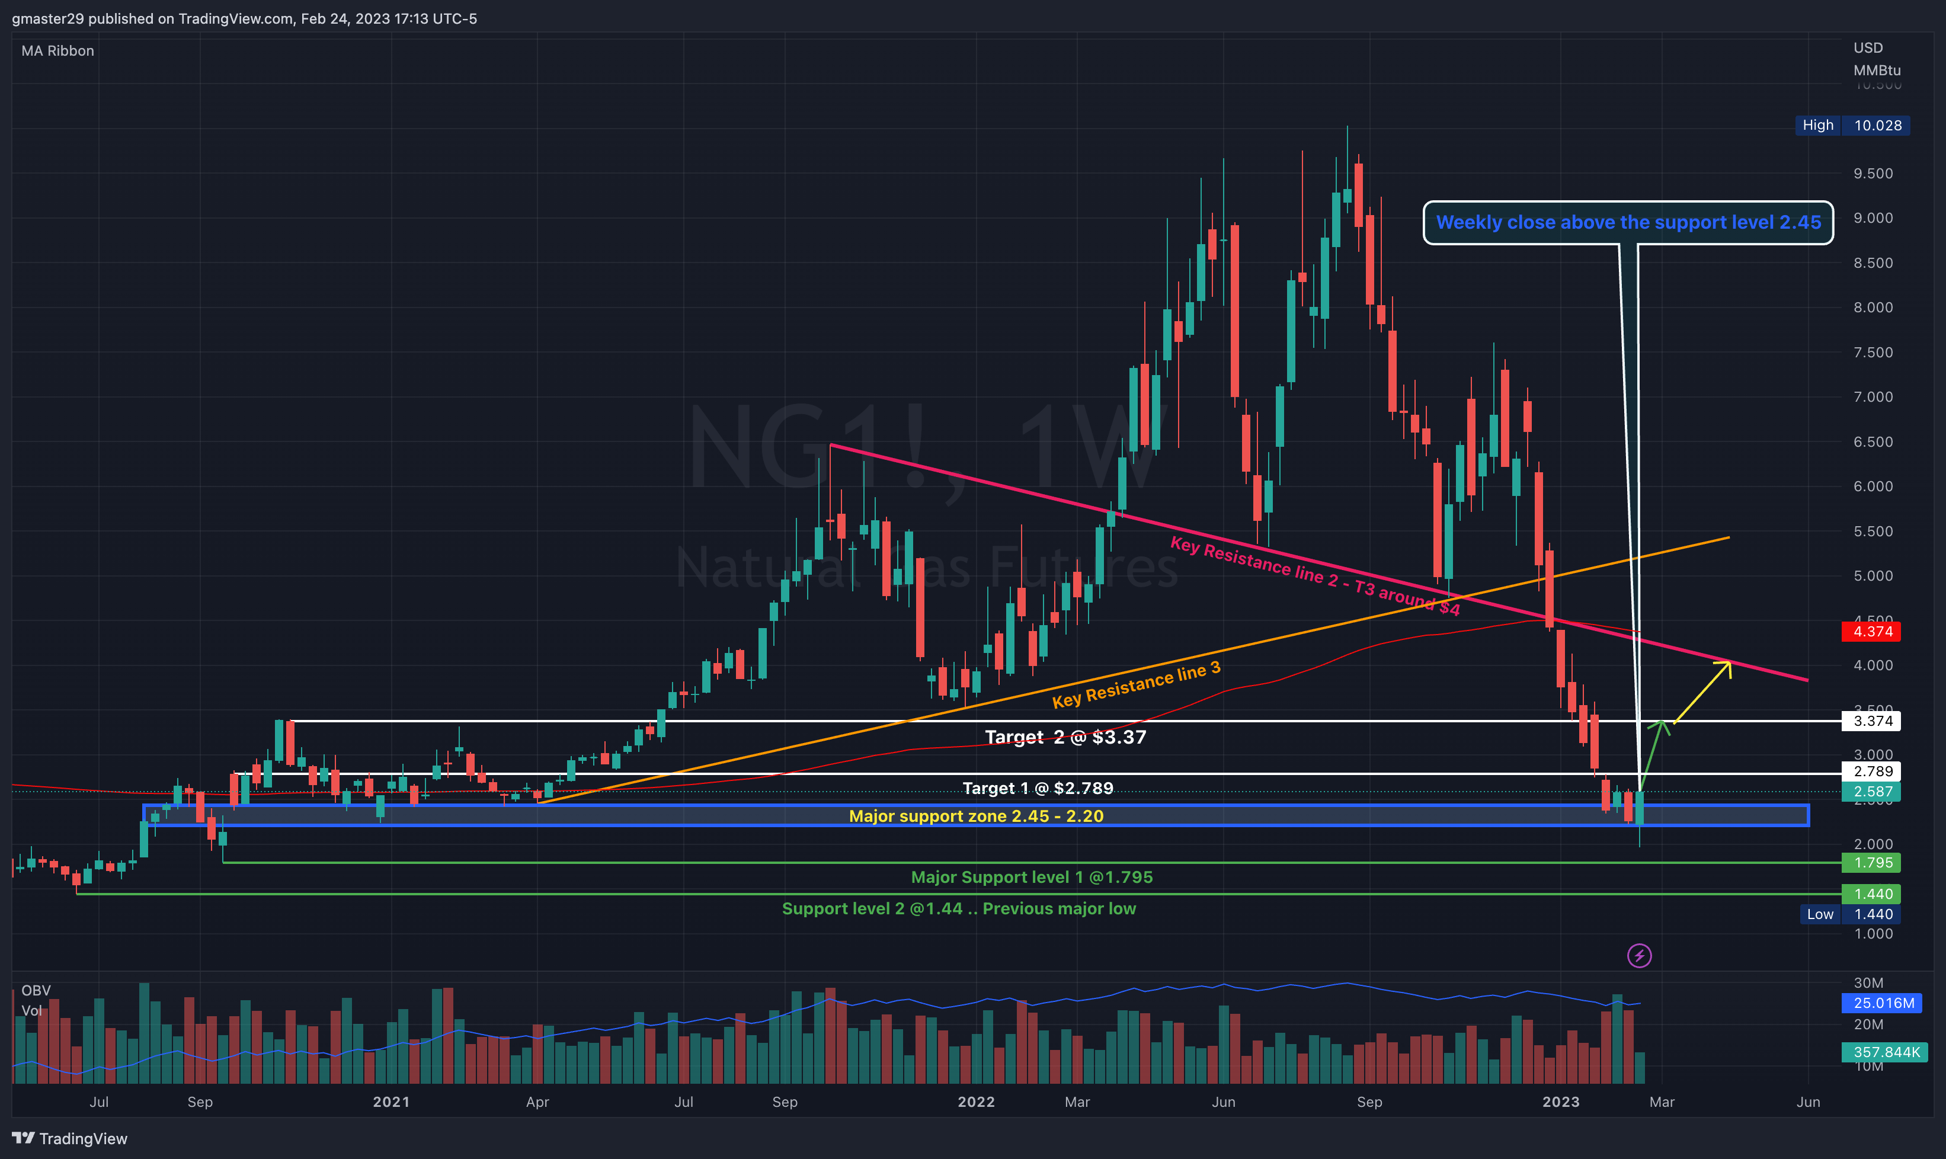1946x1159 pixels.
Task: Click the 3.374 price axis tag
Action: pyautogui.click(x=1871, y=721)
